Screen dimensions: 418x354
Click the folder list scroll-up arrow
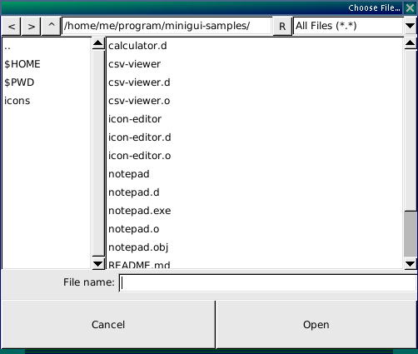click(98, 43)
